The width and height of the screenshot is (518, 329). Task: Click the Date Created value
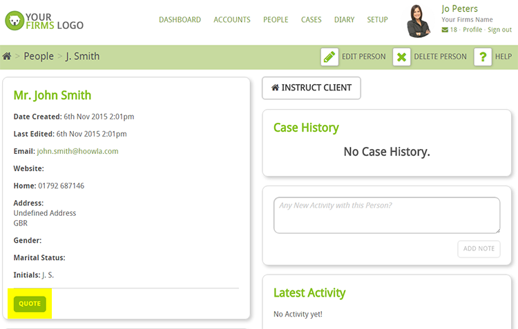[x=99, y=117]
